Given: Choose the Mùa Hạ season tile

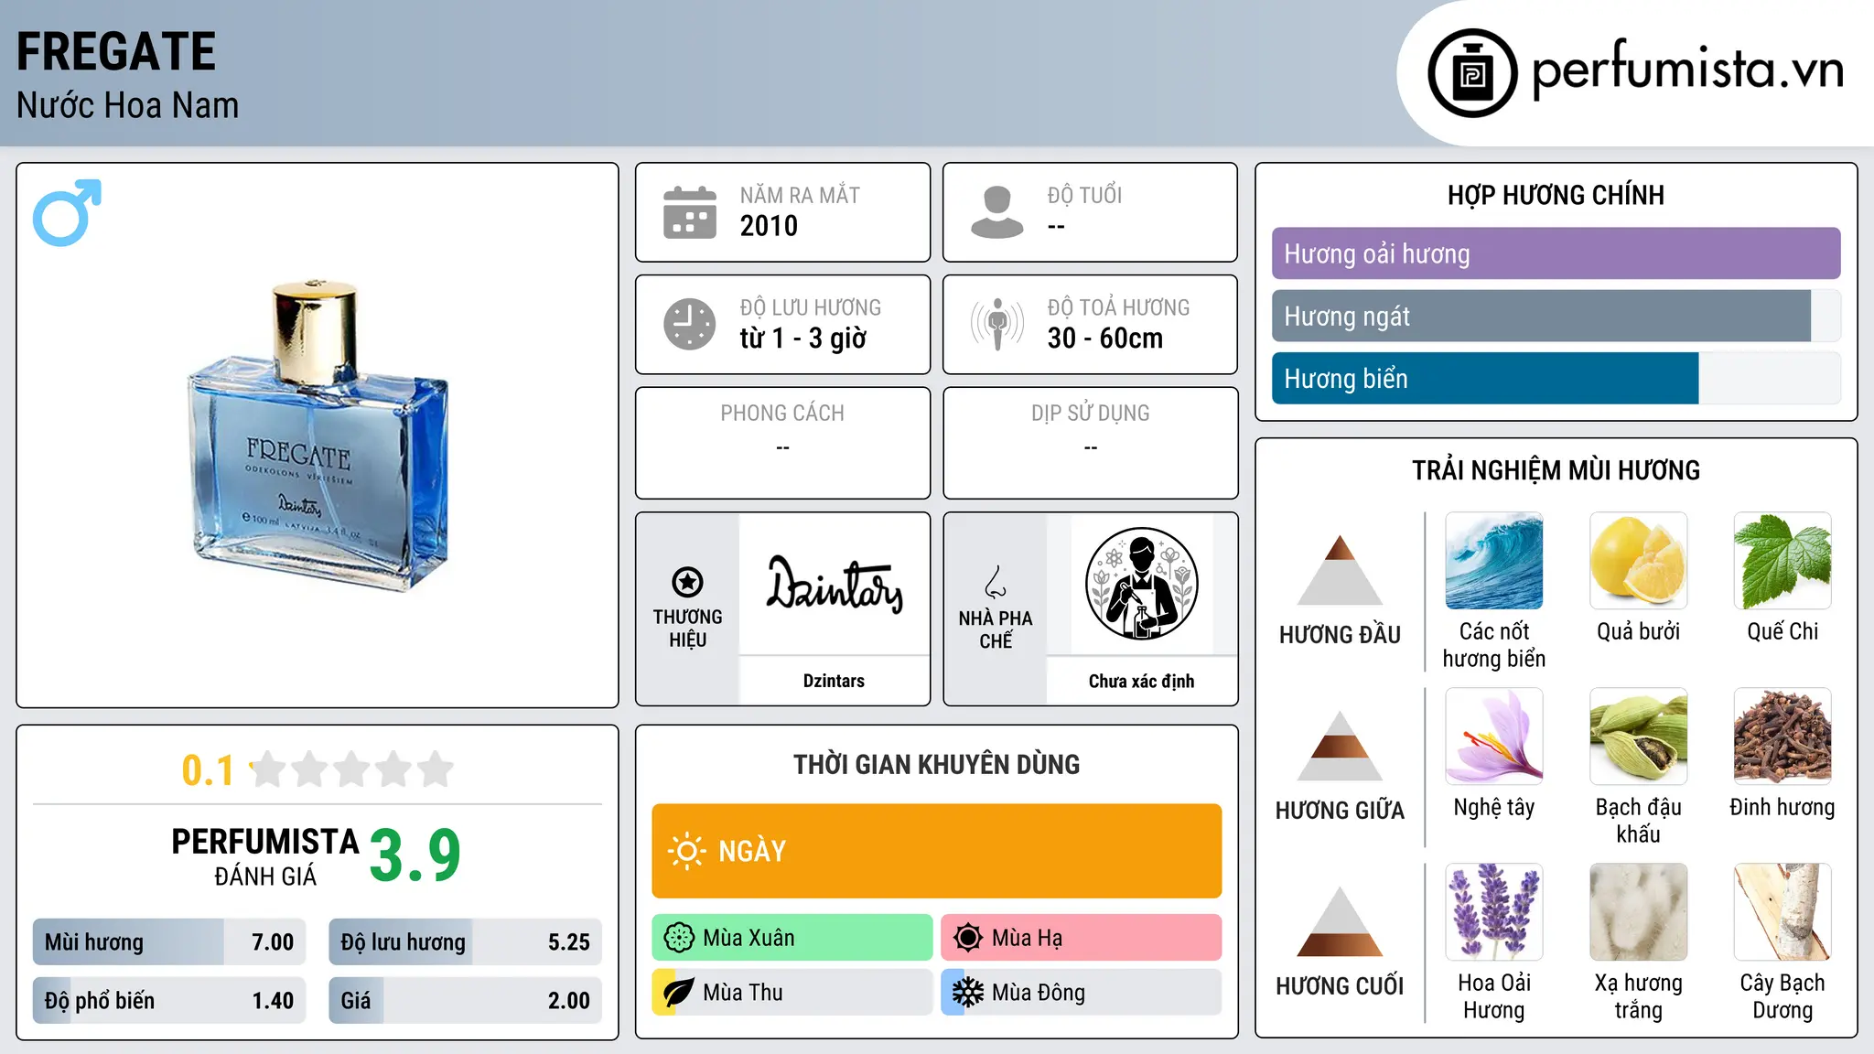Looking at the screenshot, I should tap(1082, 938).
